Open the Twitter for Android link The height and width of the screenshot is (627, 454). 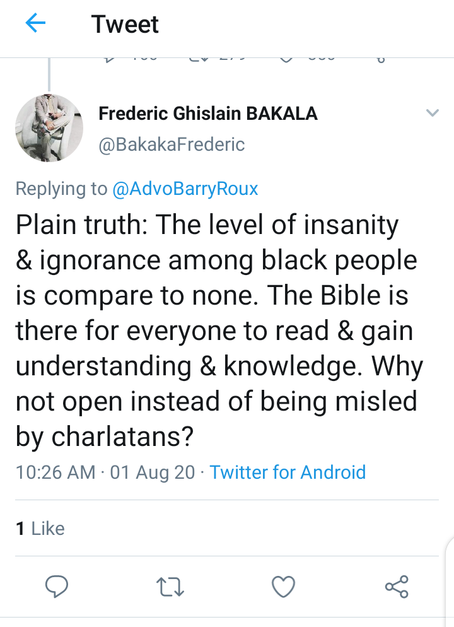288,472
